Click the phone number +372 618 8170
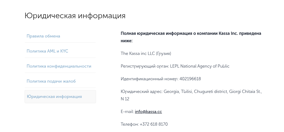Viewport: 284px width, 132px height. tap(154, 124)
